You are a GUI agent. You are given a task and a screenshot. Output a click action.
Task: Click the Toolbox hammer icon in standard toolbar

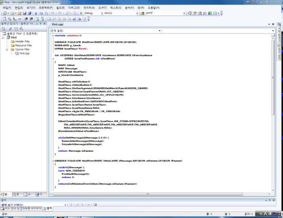pyautogui.click(x=205, y=13)
